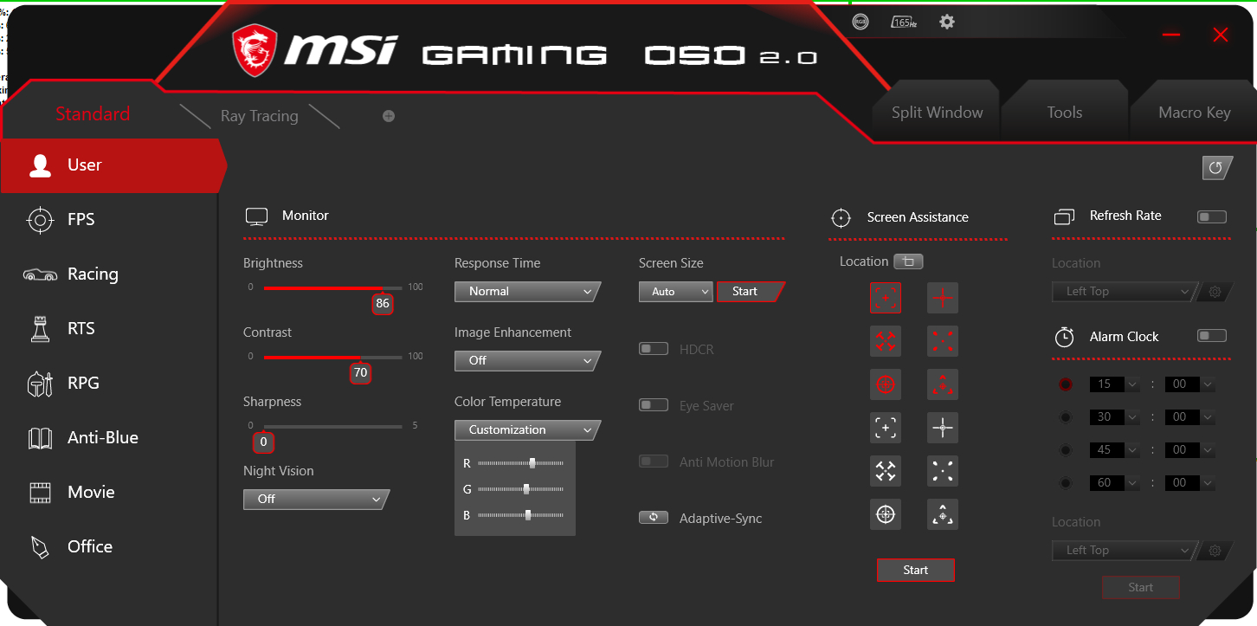Viewport: 1257px width, 626px height.
Task: Select white four-chevron crosshair
Action: coord(886,471)
